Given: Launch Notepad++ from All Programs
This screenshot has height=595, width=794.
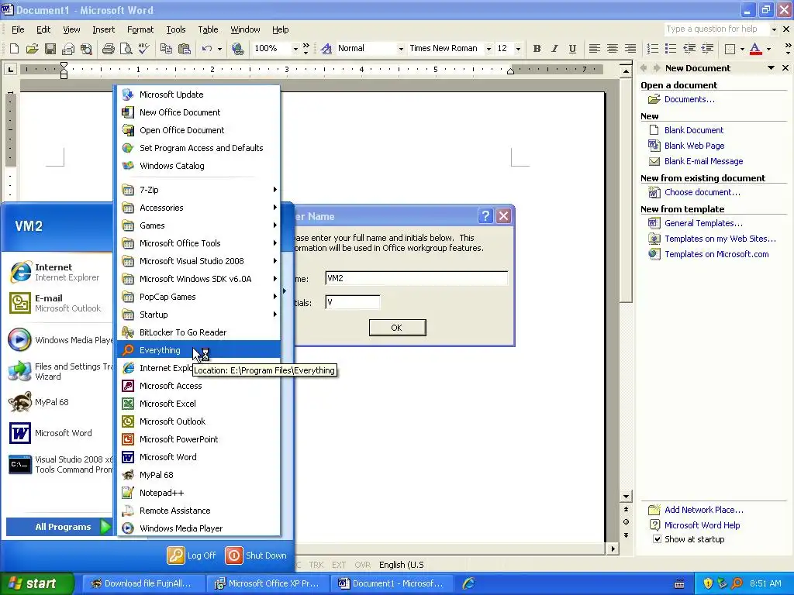Looking at the screenshot, I should (199, 493).
